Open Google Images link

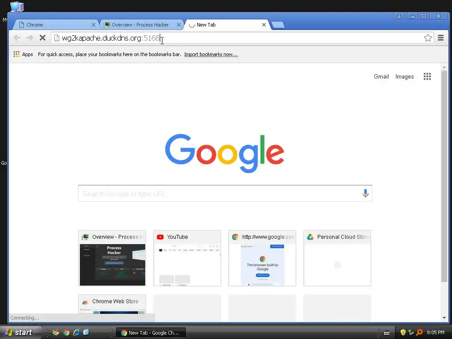404,76
